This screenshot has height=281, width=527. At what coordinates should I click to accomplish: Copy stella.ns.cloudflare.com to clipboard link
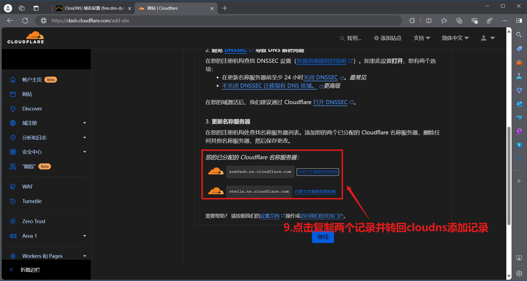pyautogui.click(x=315, y=191)
